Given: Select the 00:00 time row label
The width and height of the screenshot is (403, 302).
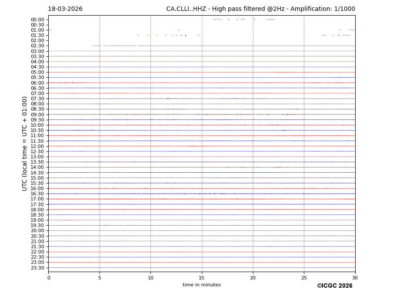Looking at the screenshot, I should (x=37, y=20).
